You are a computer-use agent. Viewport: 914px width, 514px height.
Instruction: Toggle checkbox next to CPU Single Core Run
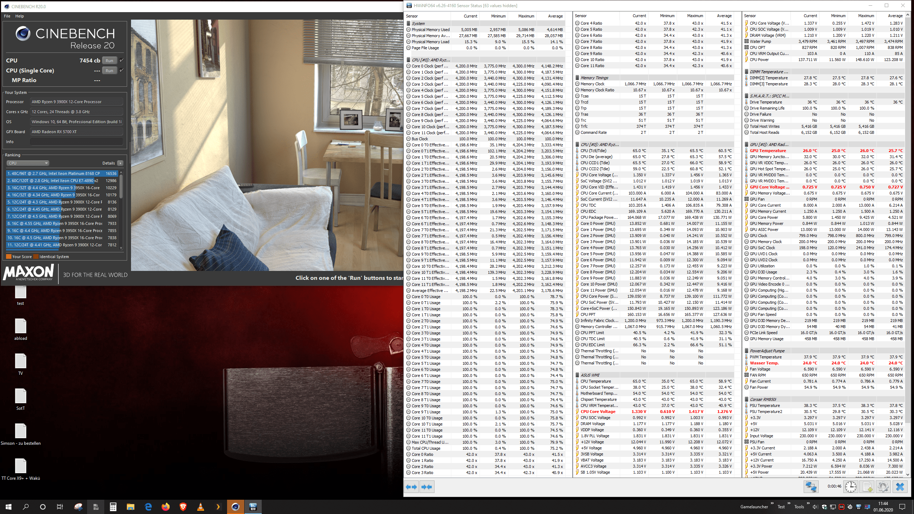coord(122,70)
